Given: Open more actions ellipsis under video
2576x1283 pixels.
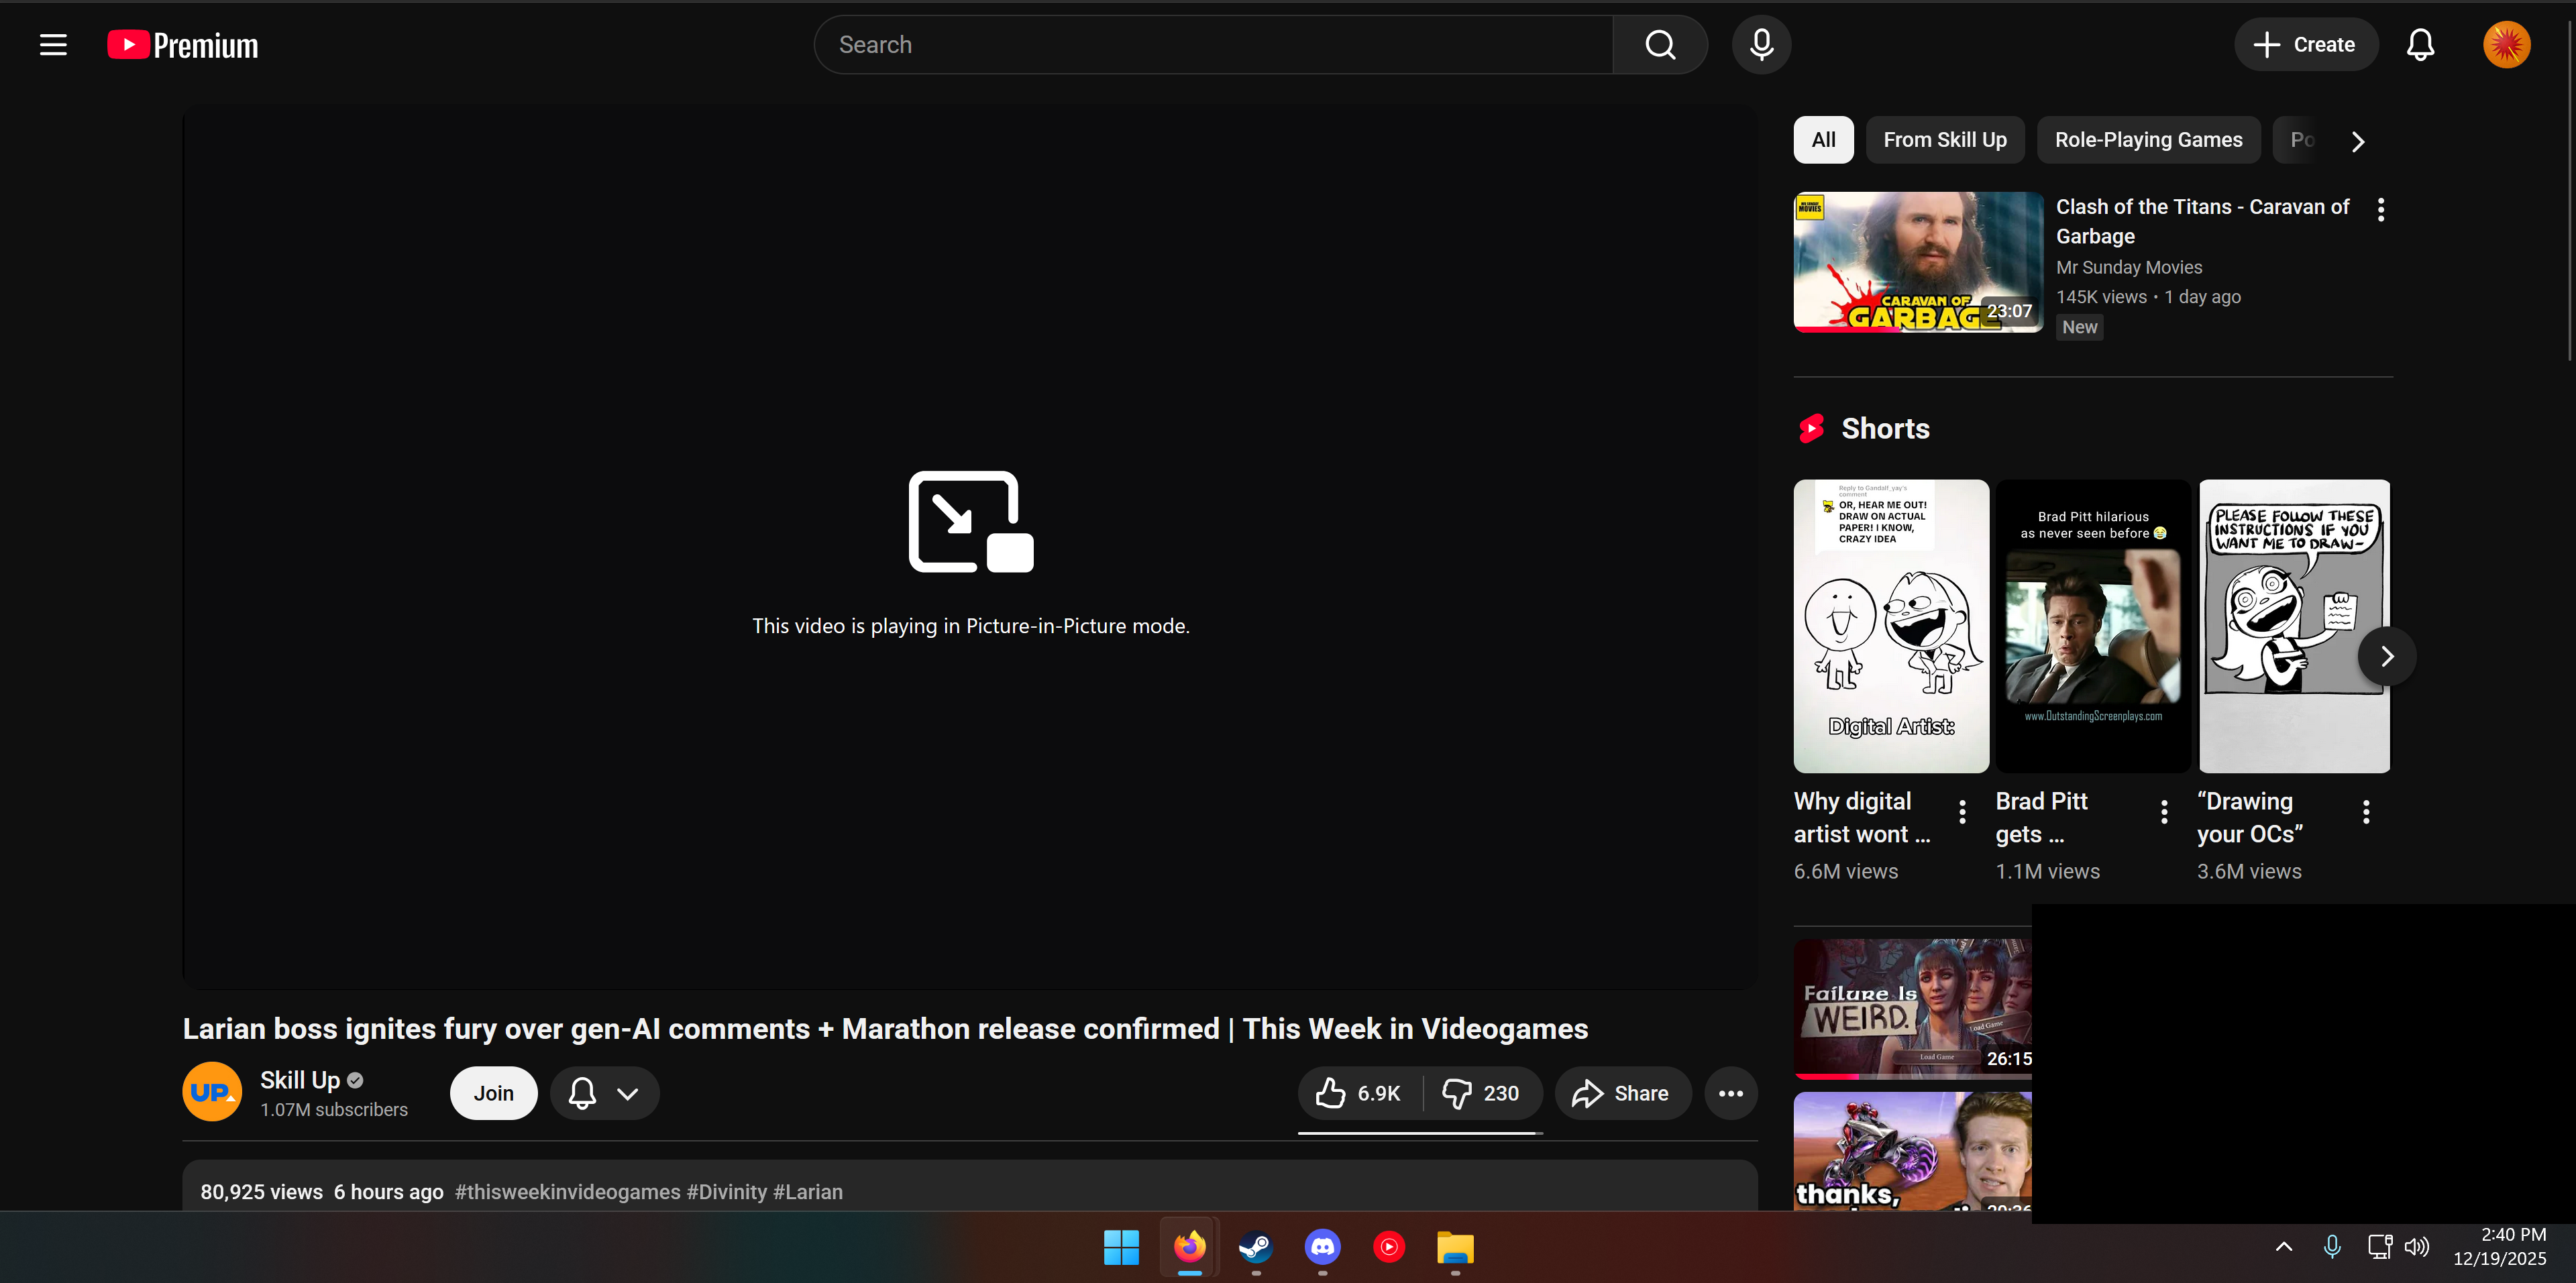Looking at the screenshot, I should [x=1731, y=1093].
